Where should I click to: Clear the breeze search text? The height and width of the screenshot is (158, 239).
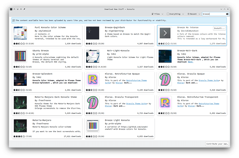pyautogui.click(x=227, y=14)
